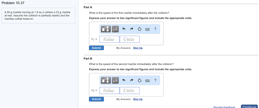Image resolution: width=259 pixels, height=108 pixels.
Task: Click the help question mark in Part B
Action: (155, 81)
